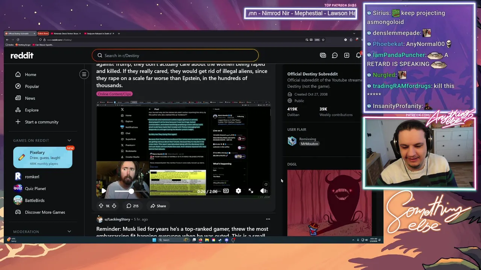
Task: Open the Quiz Planet game
Action: pos(35,189)
